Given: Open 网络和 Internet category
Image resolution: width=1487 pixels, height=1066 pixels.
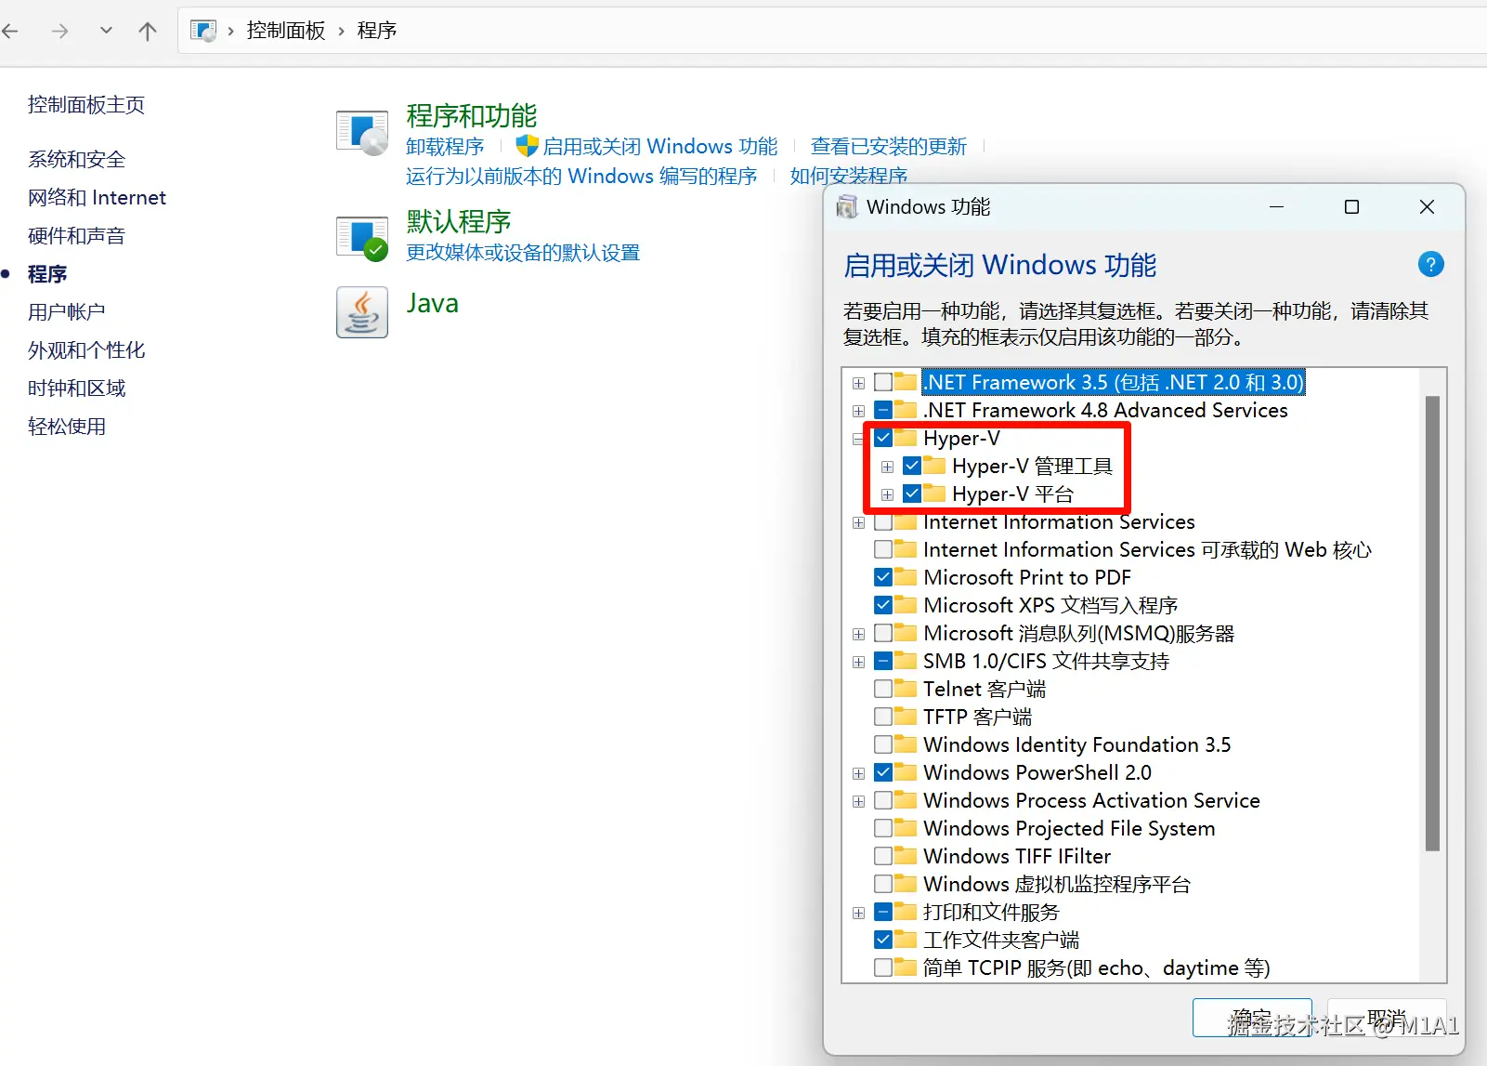Looking at the screenshot, I should pos(97,198).
